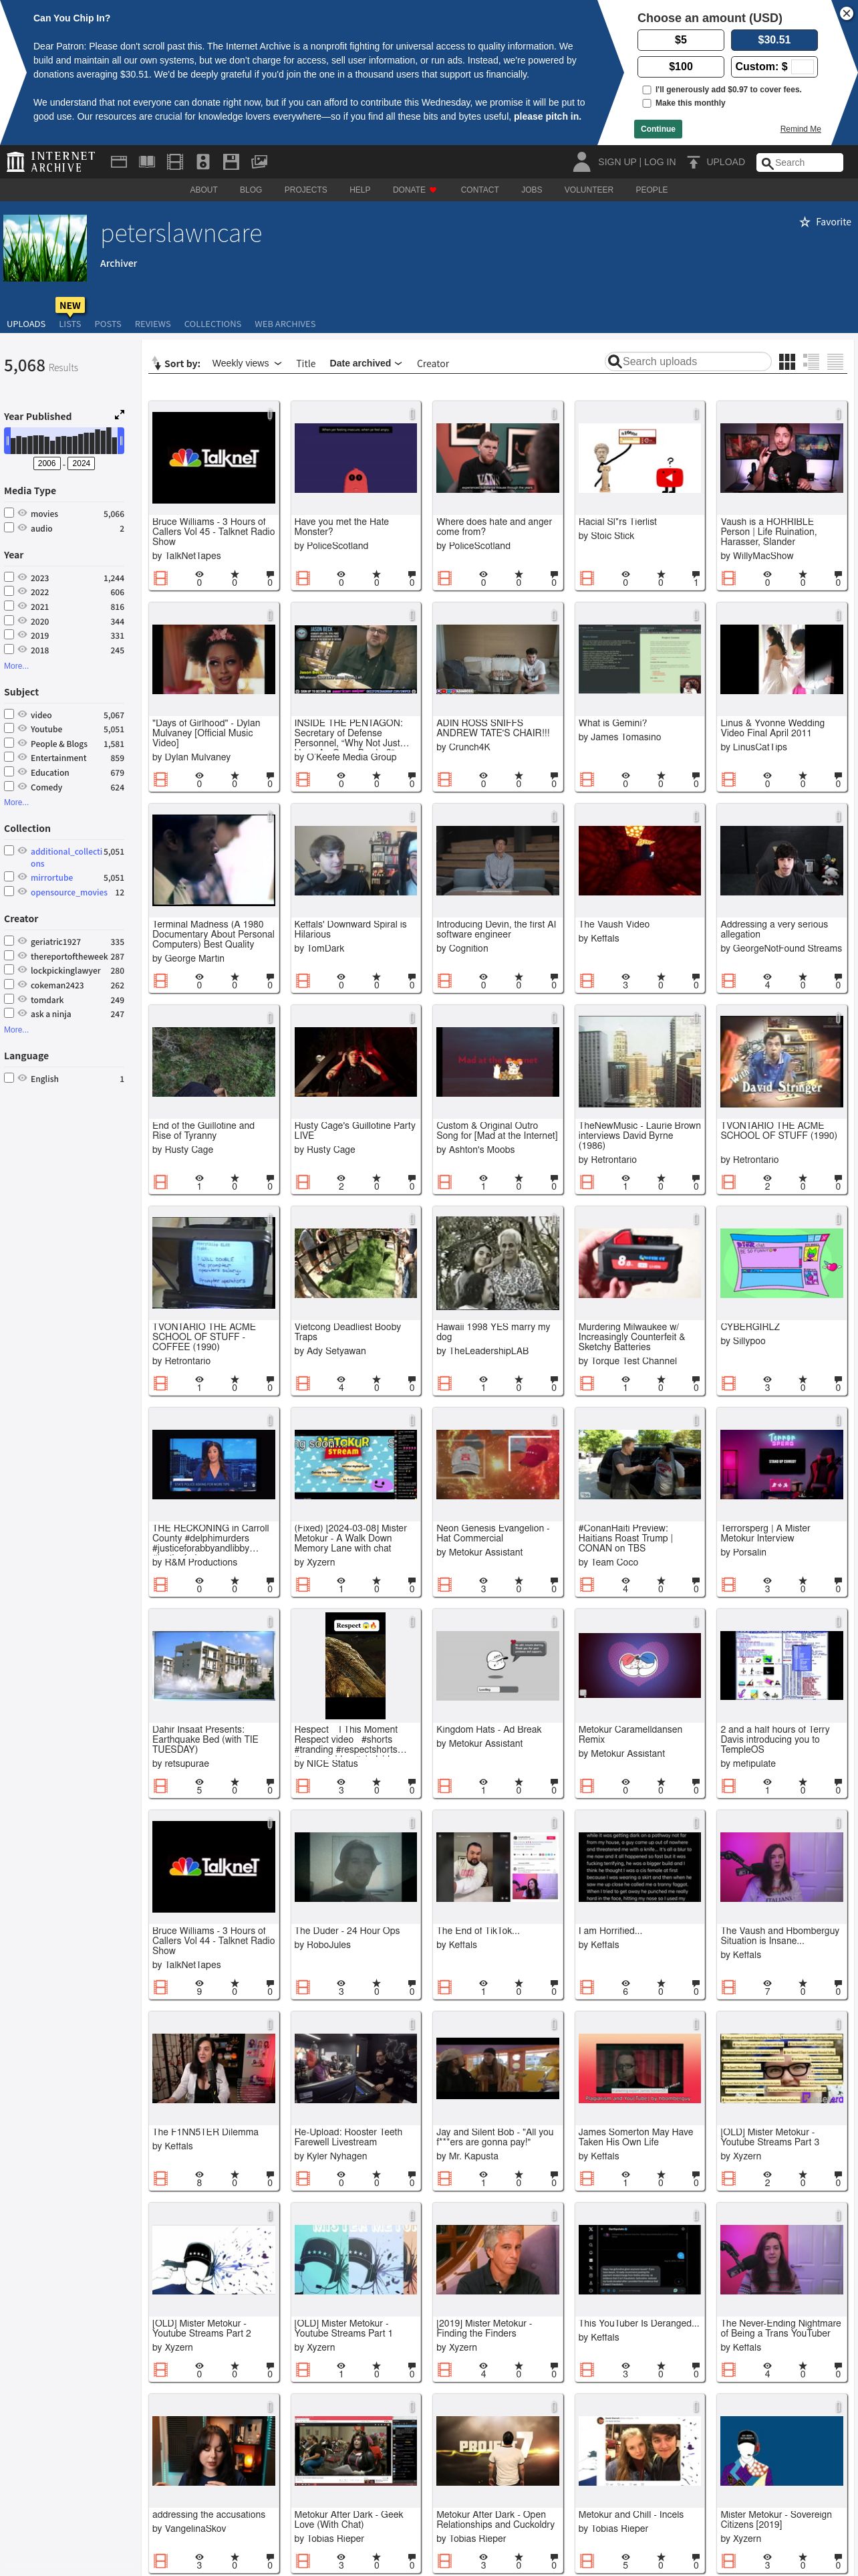
Task: Hide the geriatric1927 creator with eye icon
Action: 22,940
